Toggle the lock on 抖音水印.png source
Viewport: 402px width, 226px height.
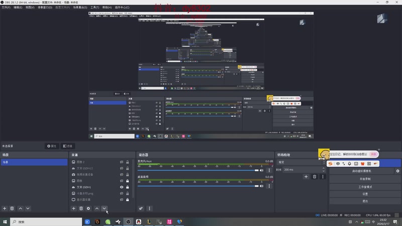pyautogui.click(x=128, y=193)
